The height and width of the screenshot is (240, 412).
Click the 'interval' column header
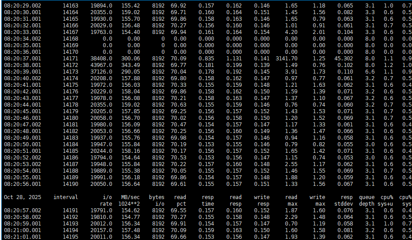pos(65,197)
